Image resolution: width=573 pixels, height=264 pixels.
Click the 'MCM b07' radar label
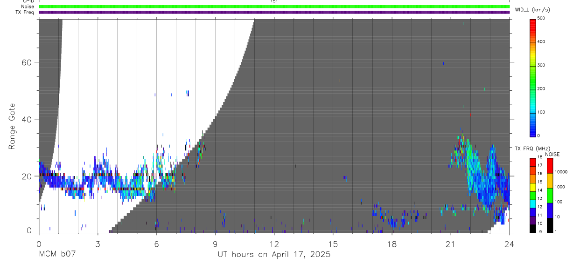[57, 254]
